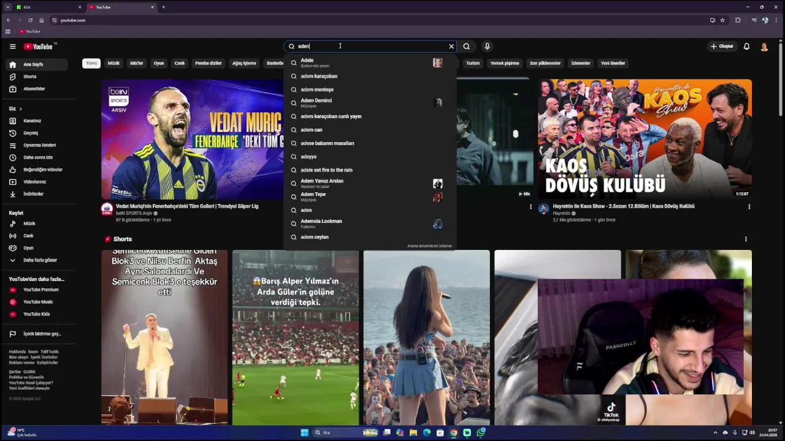Open Müzik under Keşfet
The image size is (785, 441).
(x=36, y=224)
